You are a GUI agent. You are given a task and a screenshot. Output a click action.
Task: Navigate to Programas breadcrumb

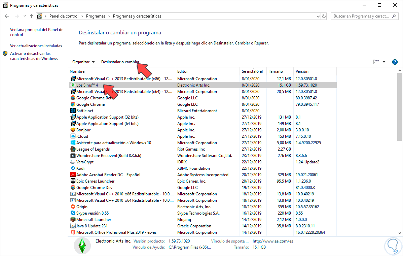[x=96, y=16]
